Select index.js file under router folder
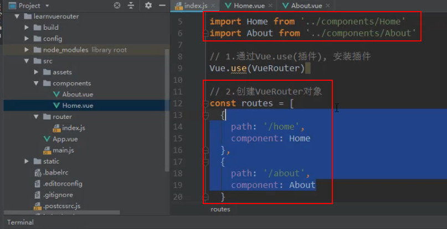447x229 pixels. click(x=69, y=128)
